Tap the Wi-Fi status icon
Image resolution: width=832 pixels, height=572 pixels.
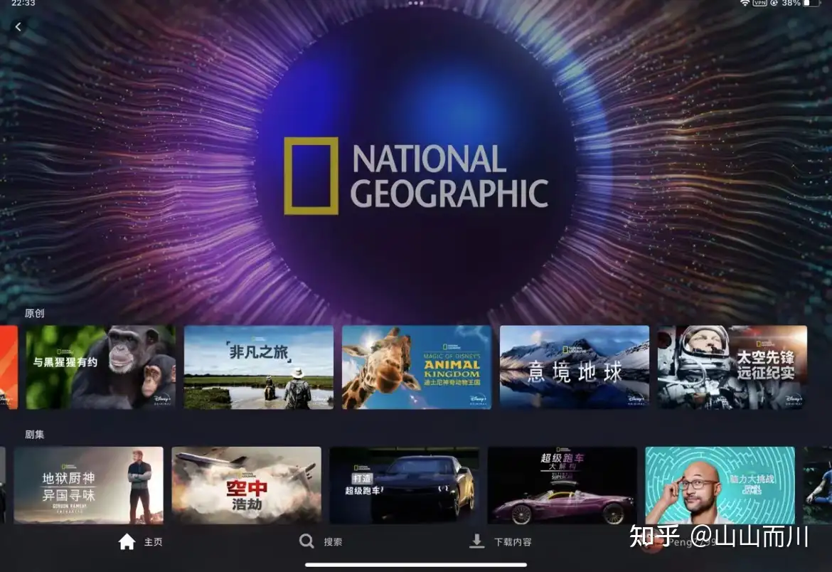745,3
